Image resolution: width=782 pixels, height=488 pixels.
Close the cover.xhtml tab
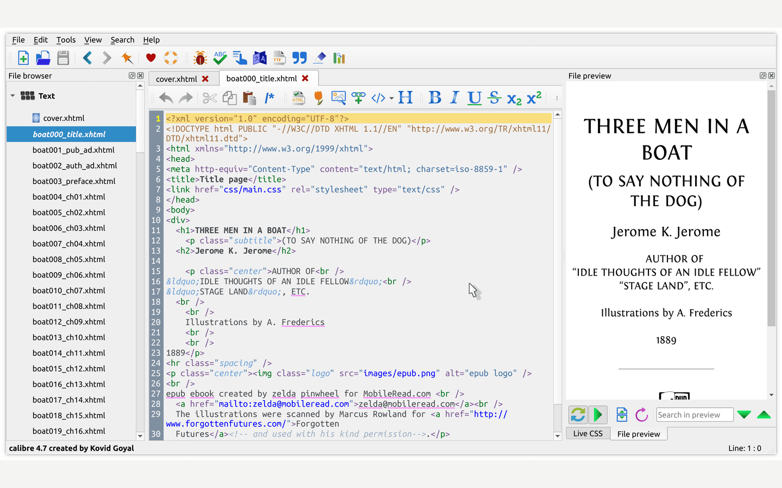coord(205,79)
